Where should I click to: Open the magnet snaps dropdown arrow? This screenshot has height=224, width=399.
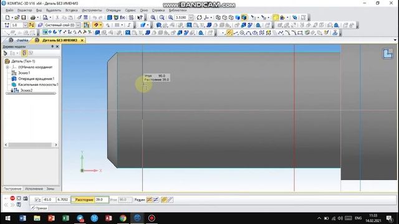[x=101, y=25]
